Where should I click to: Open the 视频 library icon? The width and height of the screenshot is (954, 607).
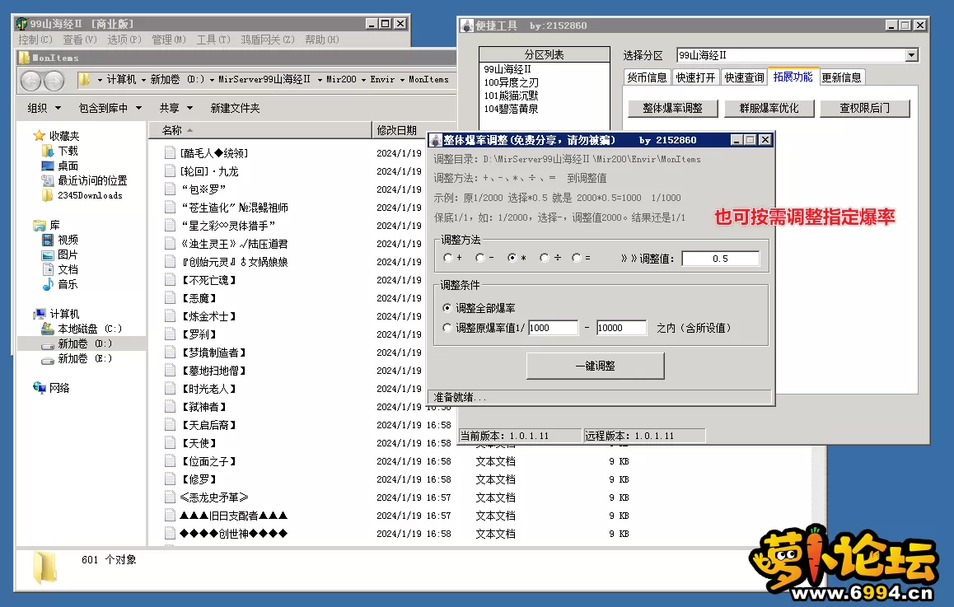coord(48,240)
